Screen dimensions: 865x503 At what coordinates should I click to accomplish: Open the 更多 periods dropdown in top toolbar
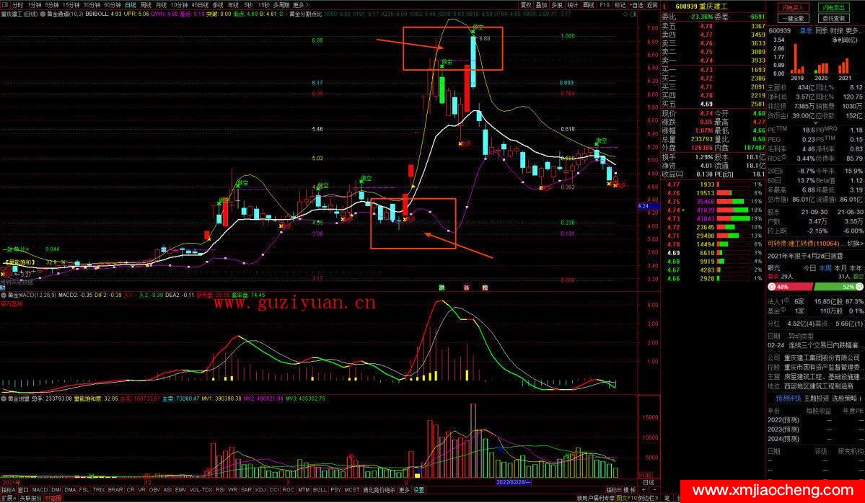300,4
